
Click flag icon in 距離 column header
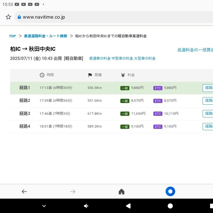tap(90, 75)
